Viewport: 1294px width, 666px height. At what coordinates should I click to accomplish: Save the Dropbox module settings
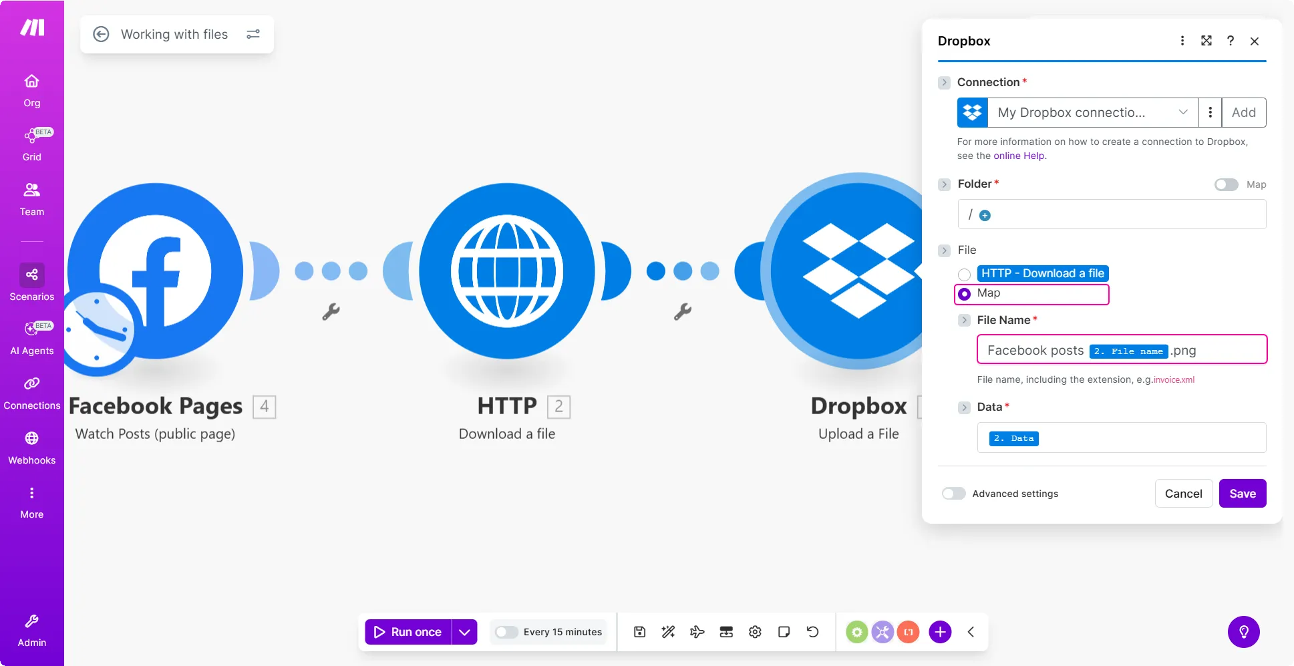[1243, 494]
